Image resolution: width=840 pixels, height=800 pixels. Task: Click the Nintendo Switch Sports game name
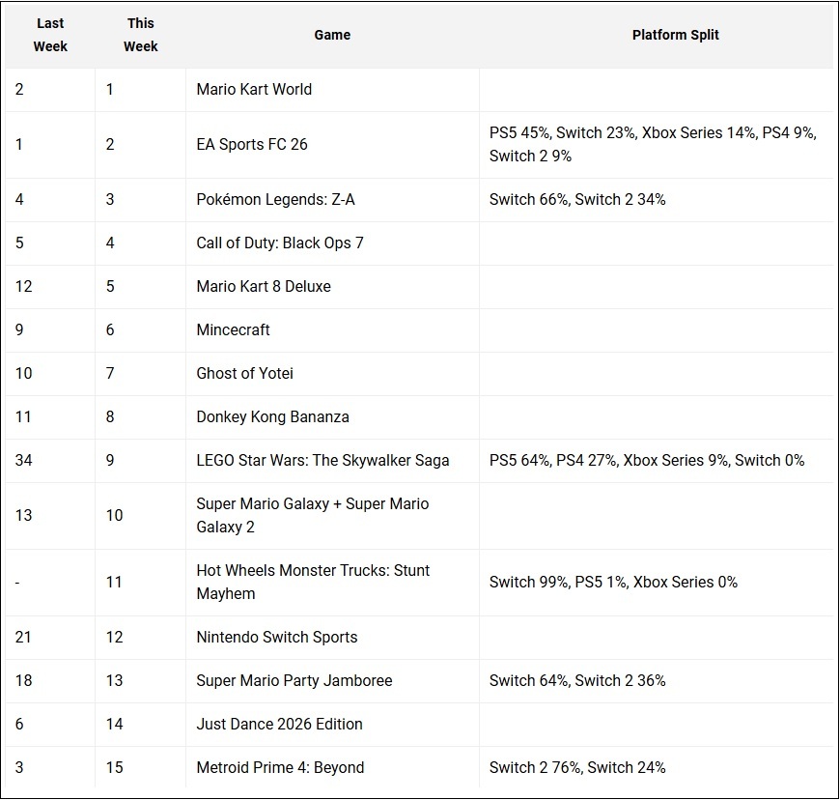click(277, 637)
